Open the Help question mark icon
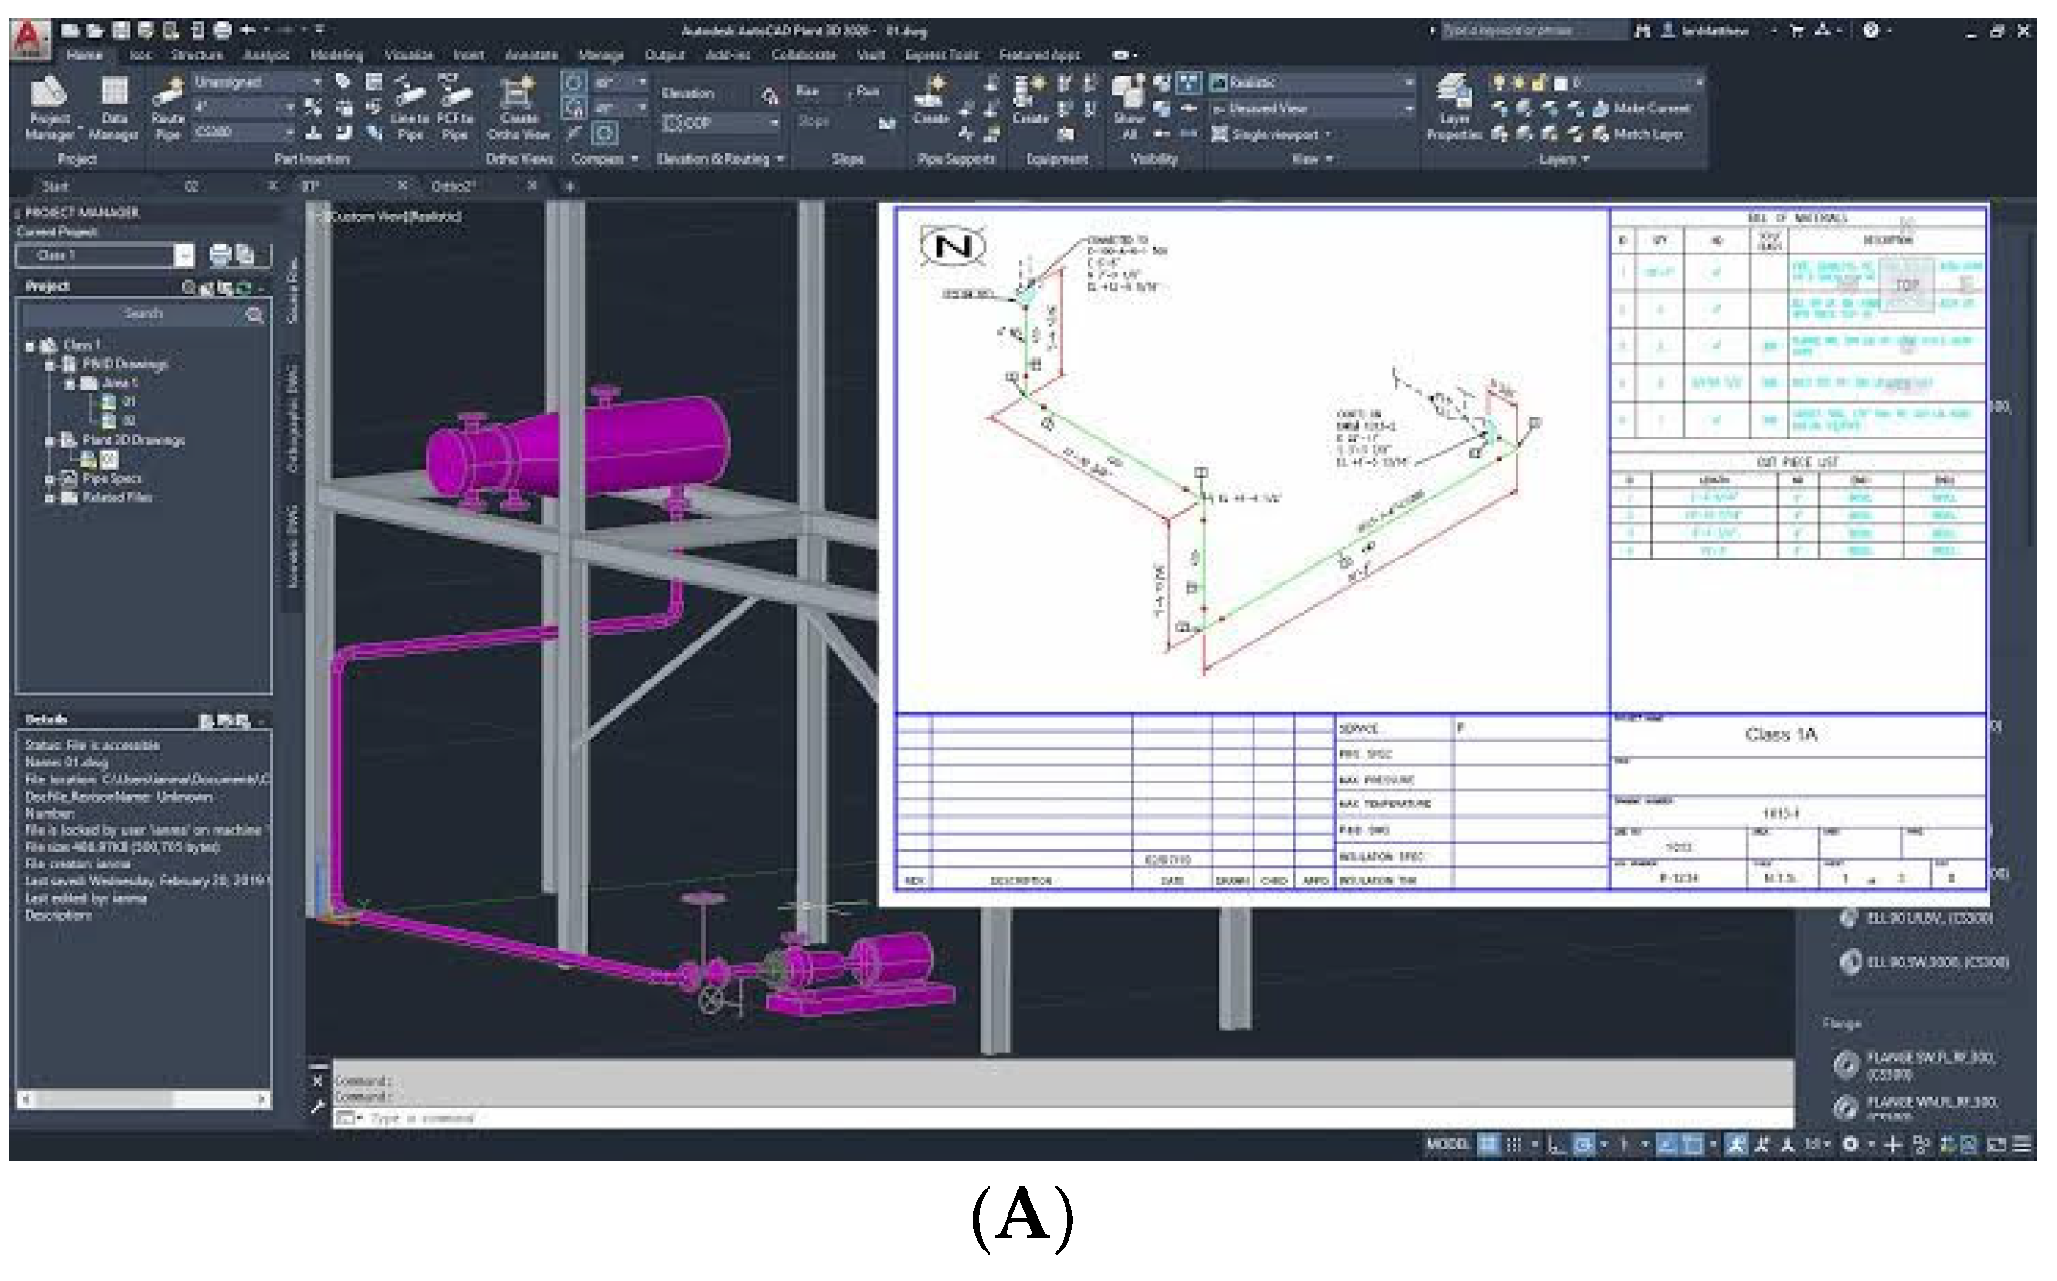 click(1871, 30)
